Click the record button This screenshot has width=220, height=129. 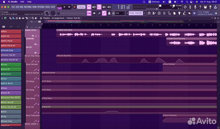[x=74, y=7]
